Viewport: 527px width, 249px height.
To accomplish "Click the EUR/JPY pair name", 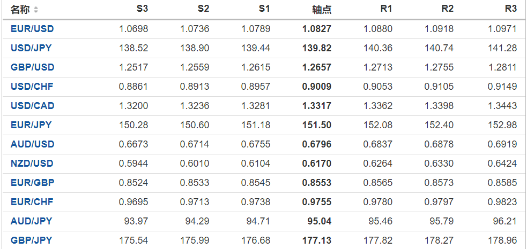I will [31, 125].
